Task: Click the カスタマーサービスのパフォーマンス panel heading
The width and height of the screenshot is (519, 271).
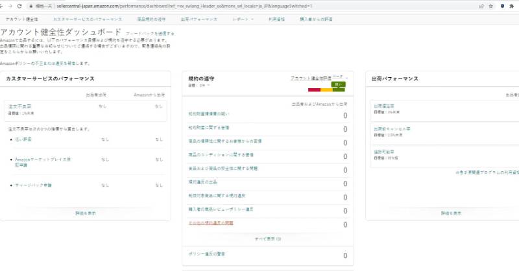Action: click(51, 78)
